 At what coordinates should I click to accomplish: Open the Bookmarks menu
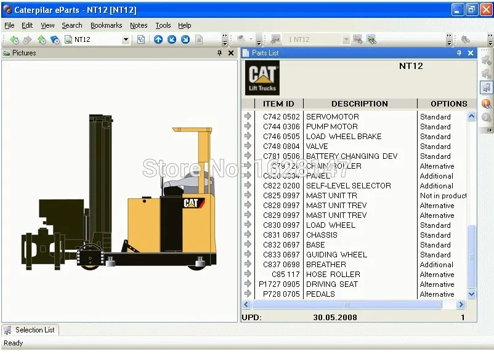(x=106, y=25)
